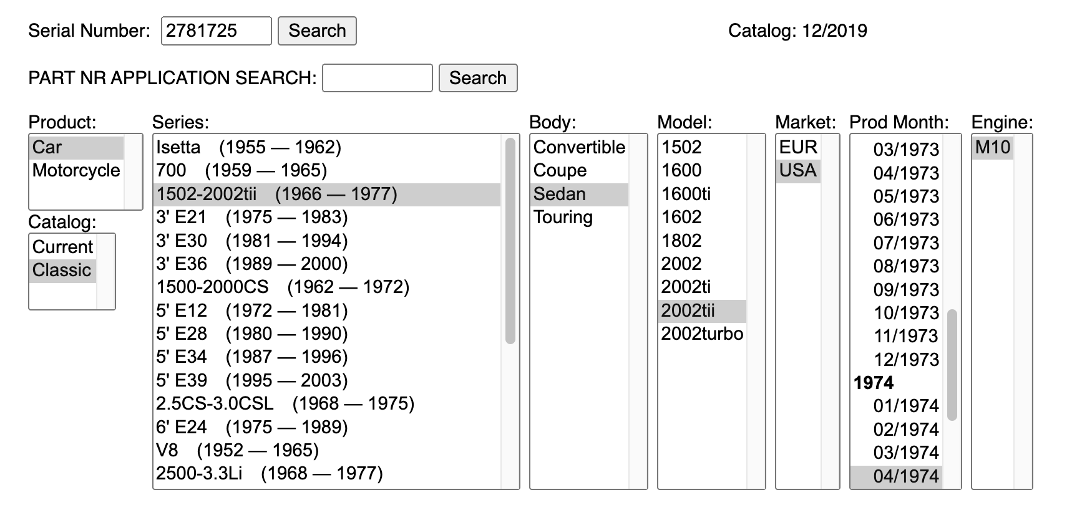Image resolution: width=1072 pixels, height=505 pixels.
Task: Select Current in Catalog list
Action: tap(62, 247)
